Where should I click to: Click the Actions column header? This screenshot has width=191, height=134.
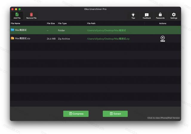coord(163,23)
